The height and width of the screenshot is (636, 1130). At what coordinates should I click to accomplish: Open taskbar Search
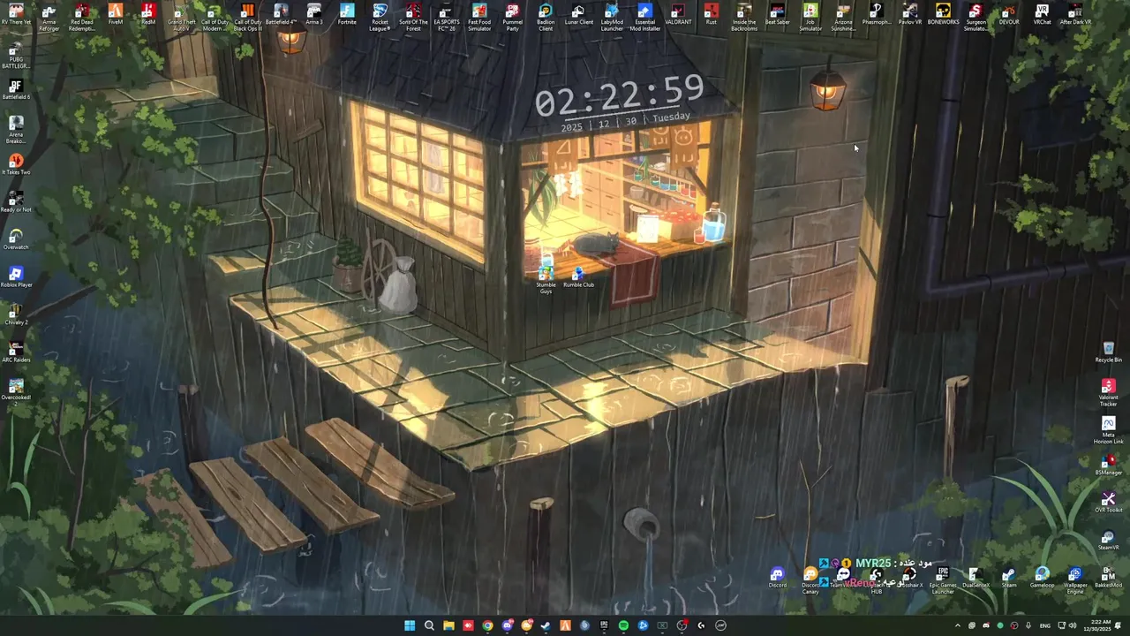click(x=429, y=625)
